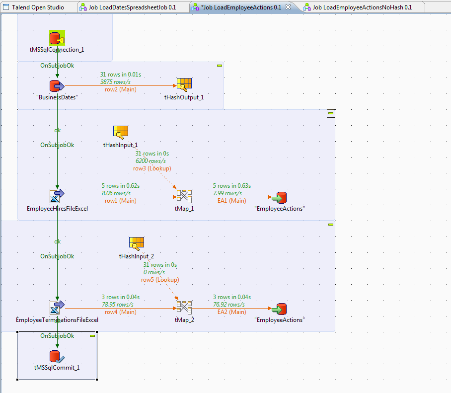Viewport: 451px width, 393px height.
Task: Collapse the BusinessDates subjob
Action: [219, 65]
